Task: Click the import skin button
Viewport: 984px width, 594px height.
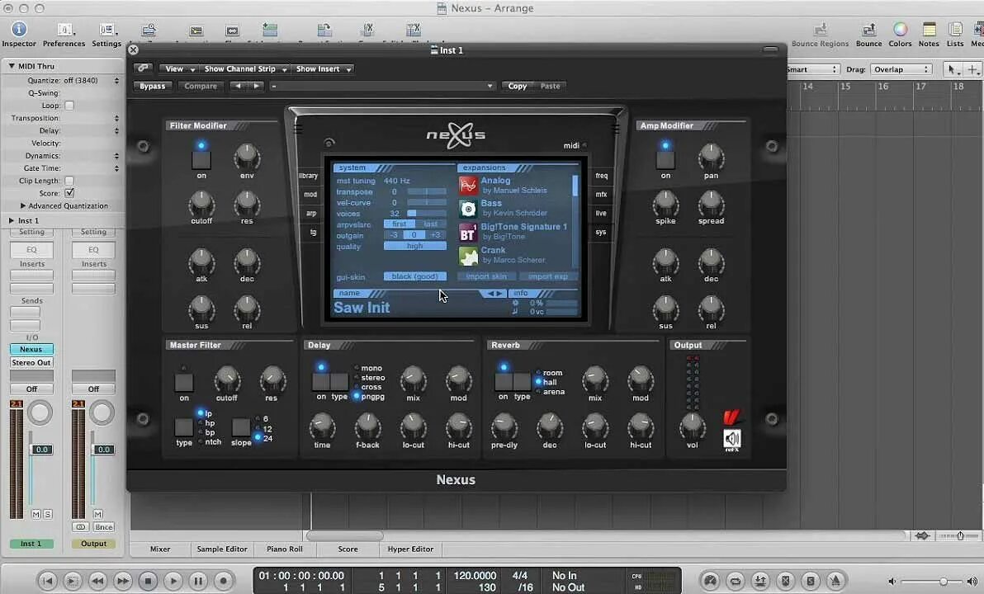Action: point(486,276)
